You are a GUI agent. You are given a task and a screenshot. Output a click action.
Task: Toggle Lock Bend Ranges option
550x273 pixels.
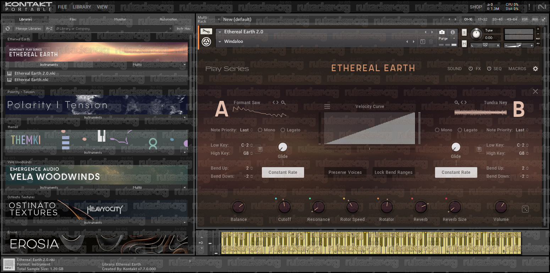coord(394,172)
